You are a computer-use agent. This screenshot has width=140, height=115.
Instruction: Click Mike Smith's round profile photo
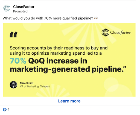coord(13,85)
